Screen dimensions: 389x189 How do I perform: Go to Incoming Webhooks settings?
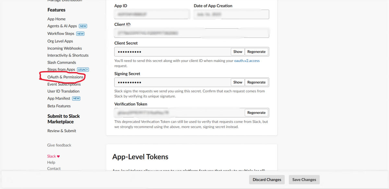pyautogui.click(x=65, y=48)
